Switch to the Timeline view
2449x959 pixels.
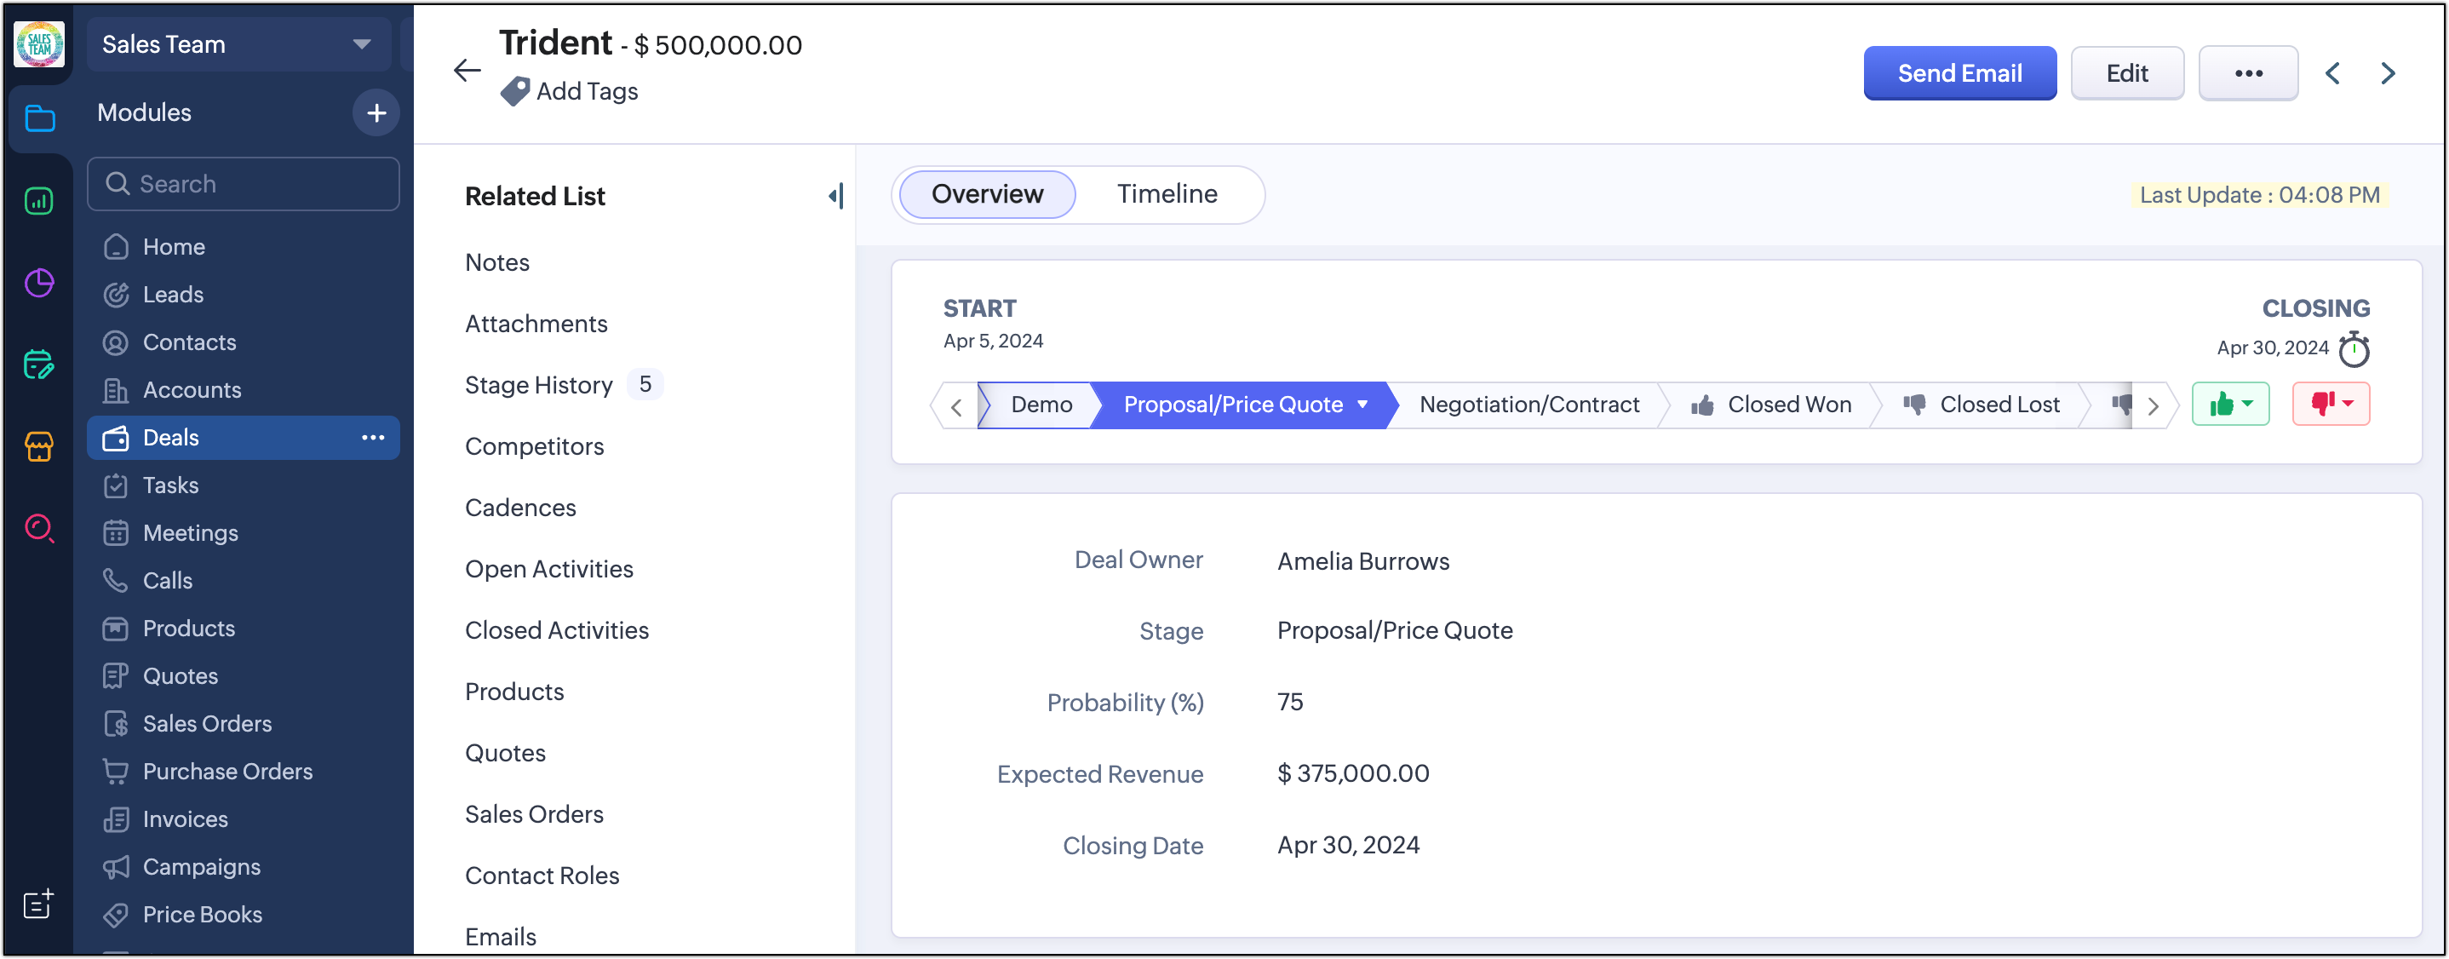pos(1167,194)
